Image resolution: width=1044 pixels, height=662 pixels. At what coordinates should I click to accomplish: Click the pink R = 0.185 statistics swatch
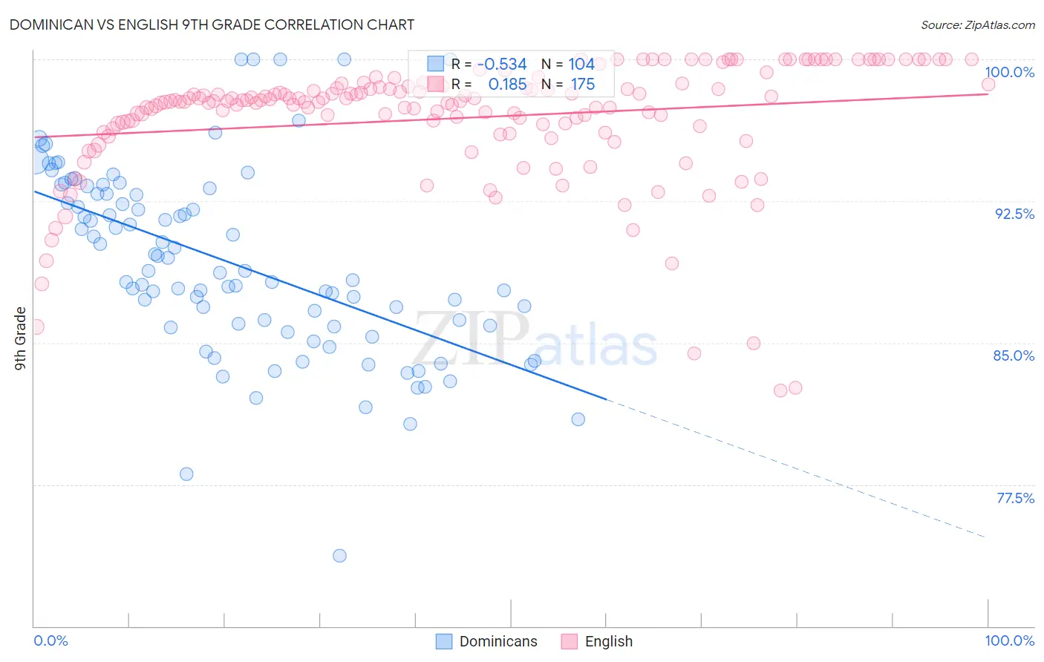[435, 84]
